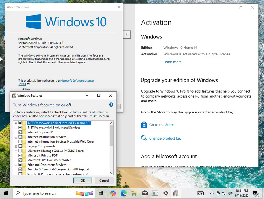The height and width of the screenshot is (199, 264).
Task: Expand .NET Framework 4.8 Advanced Services node
Action: [16, 128]
